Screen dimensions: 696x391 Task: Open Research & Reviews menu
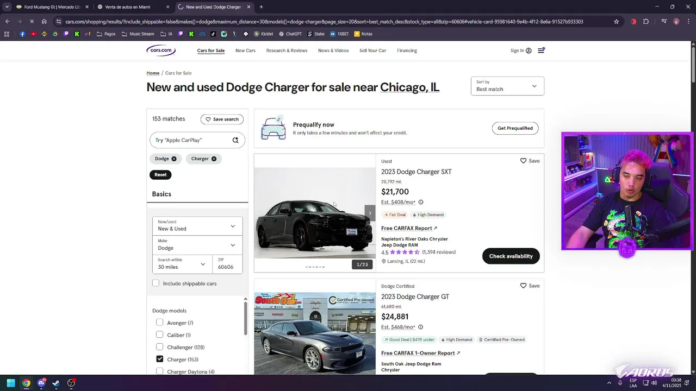click(287, 51)
